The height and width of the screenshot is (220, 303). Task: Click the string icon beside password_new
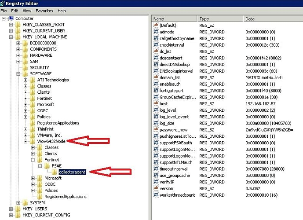(156, 130)
